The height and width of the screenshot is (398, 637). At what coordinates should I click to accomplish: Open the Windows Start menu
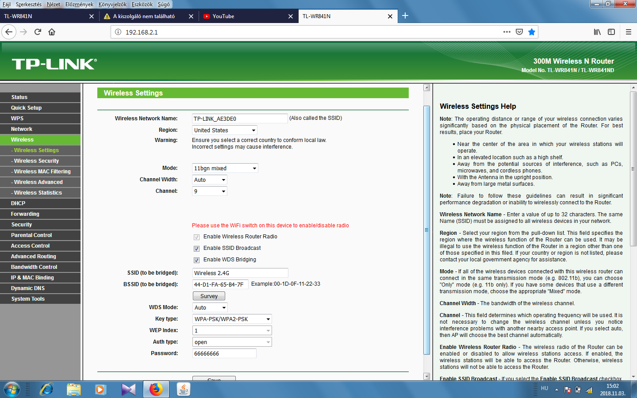(12, 389)
